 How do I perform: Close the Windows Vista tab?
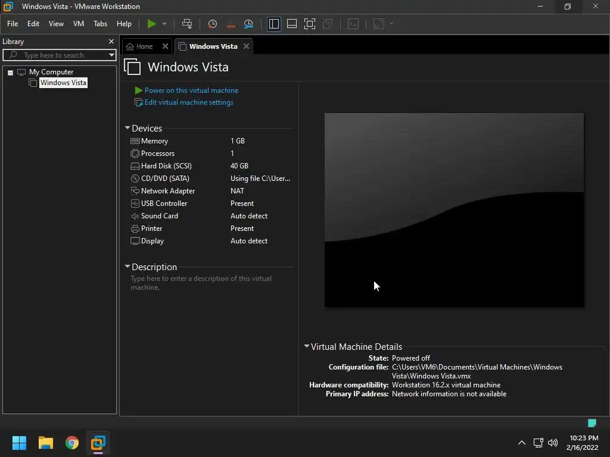[246, 46]
